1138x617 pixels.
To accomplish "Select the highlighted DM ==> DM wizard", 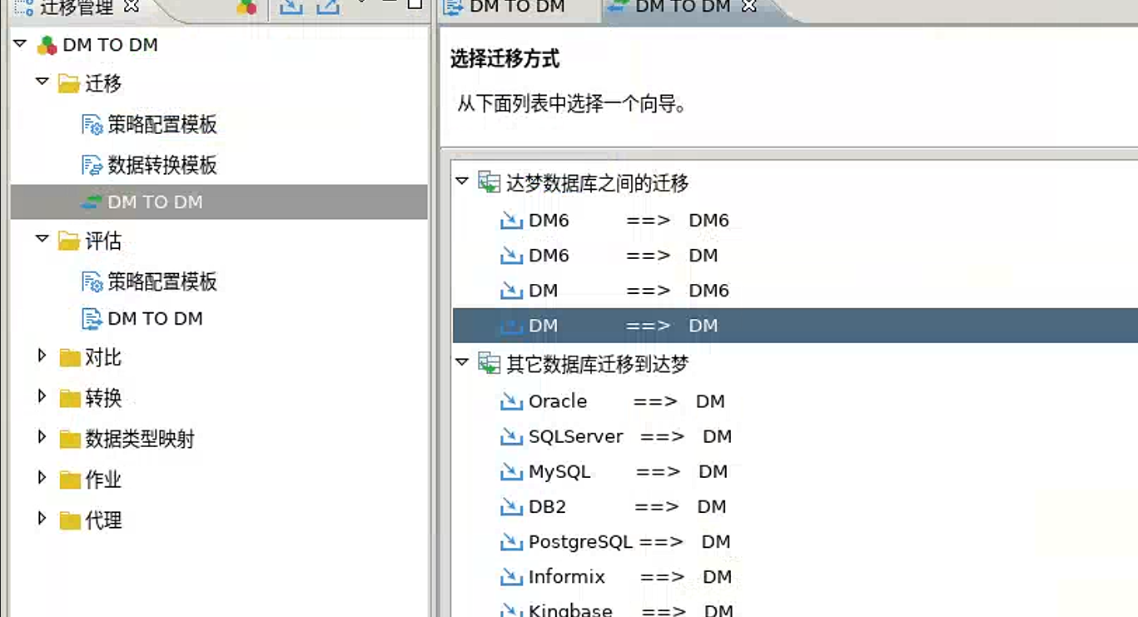I will tap(795, 326).
